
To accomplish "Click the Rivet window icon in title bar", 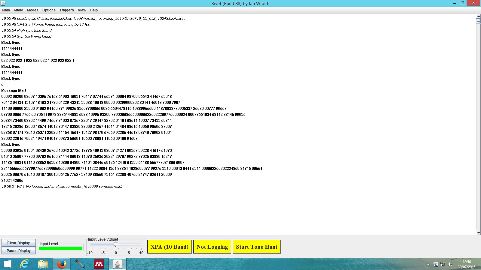I will (x=3, y=3).
